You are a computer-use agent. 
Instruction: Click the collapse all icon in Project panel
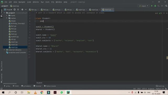(x=18, y=9)
